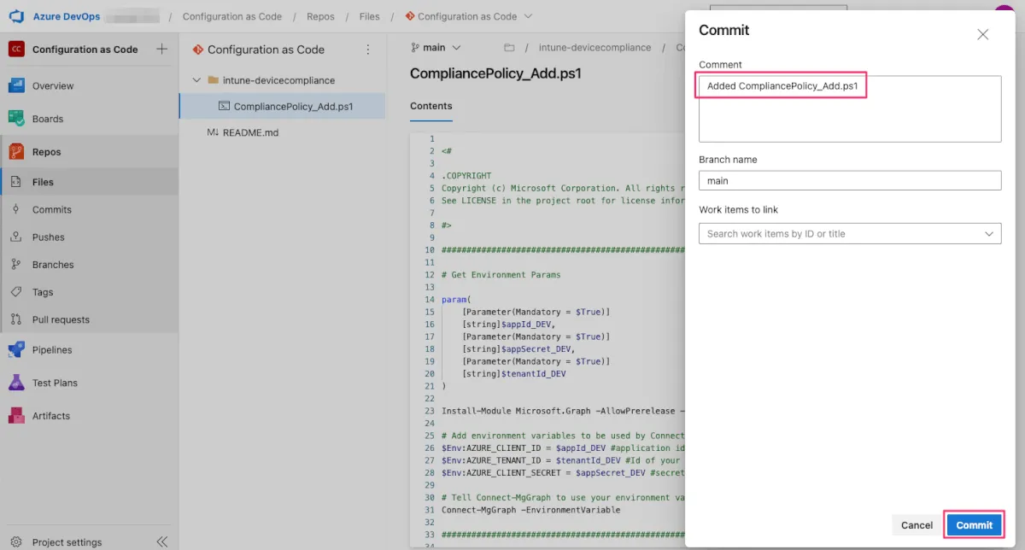Open repository dropdown in the breadcrumb
The image size is (1025, 550).
[527, 16]
